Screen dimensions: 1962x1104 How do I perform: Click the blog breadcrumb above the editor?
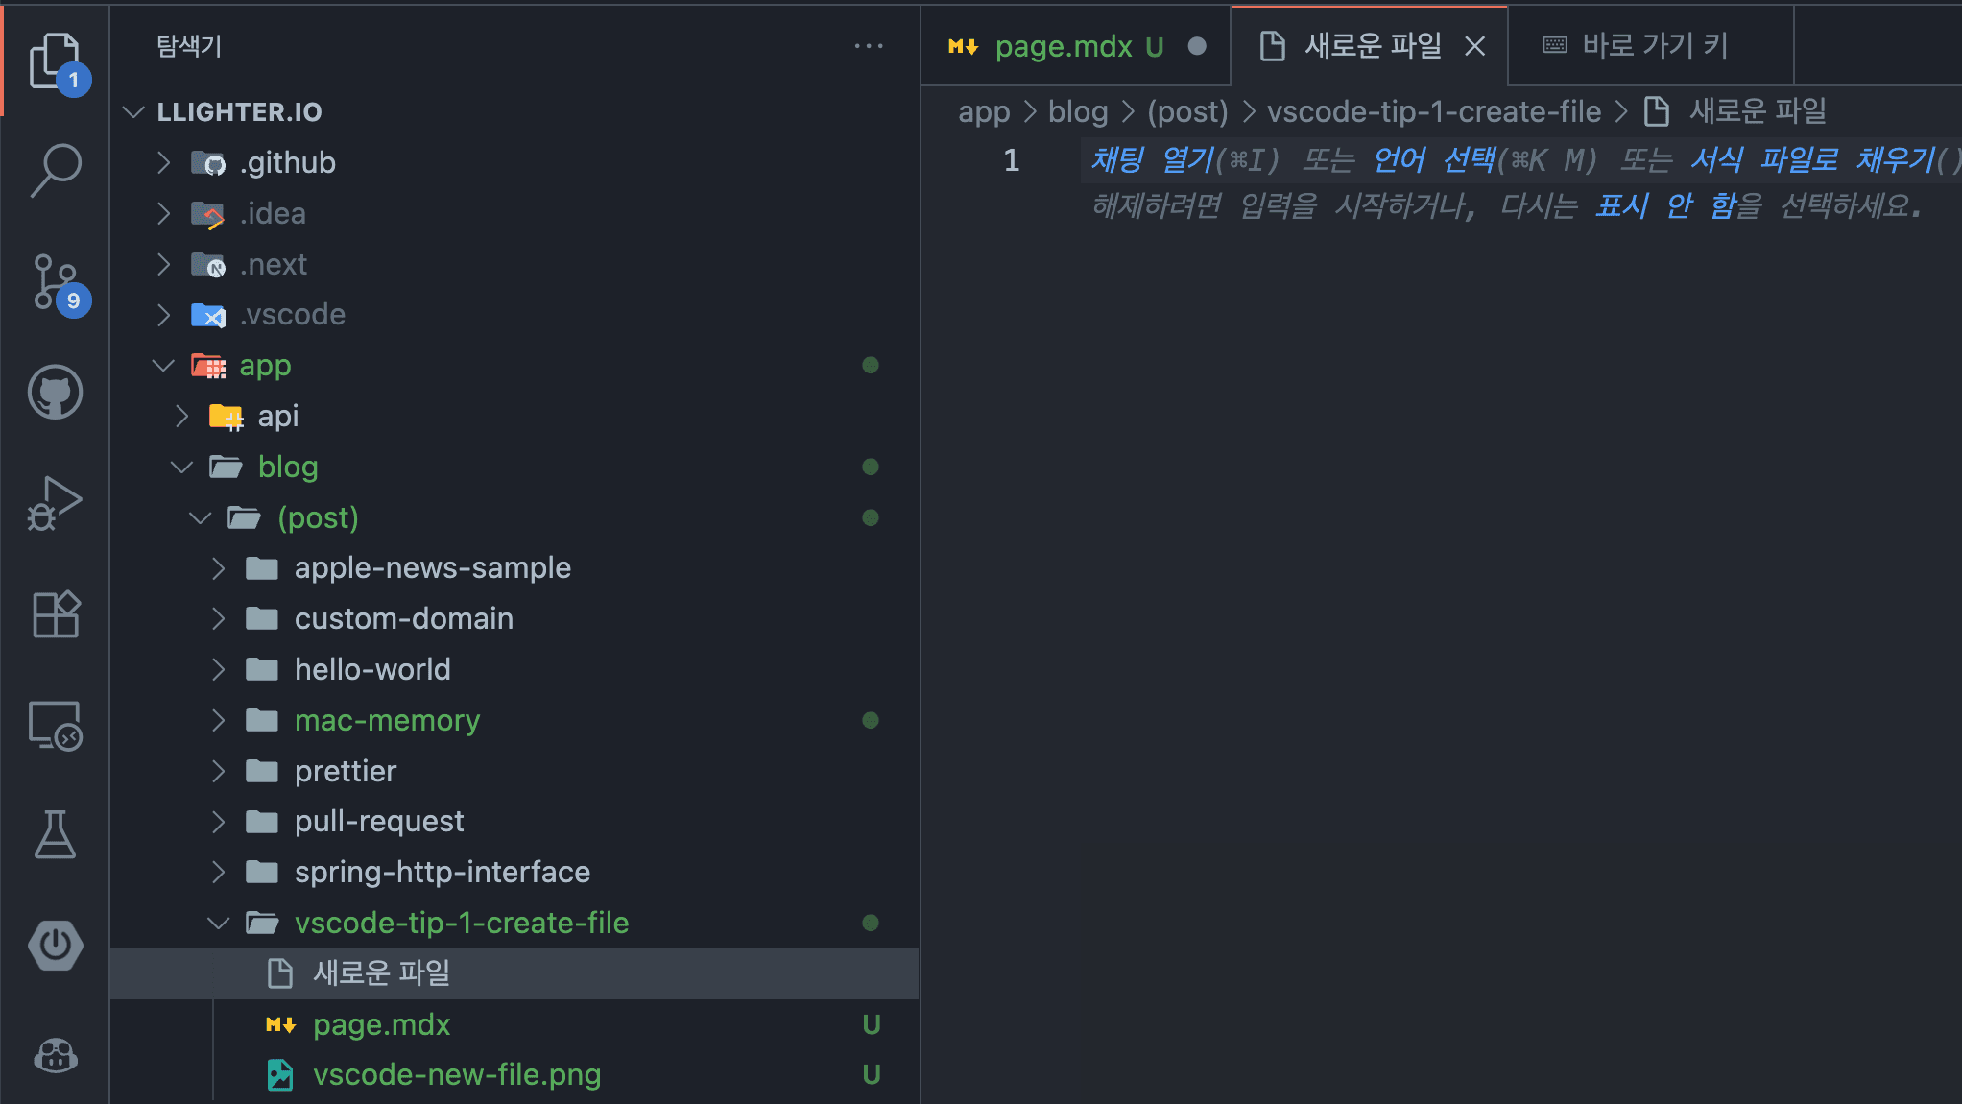[x=1077, y=111]
